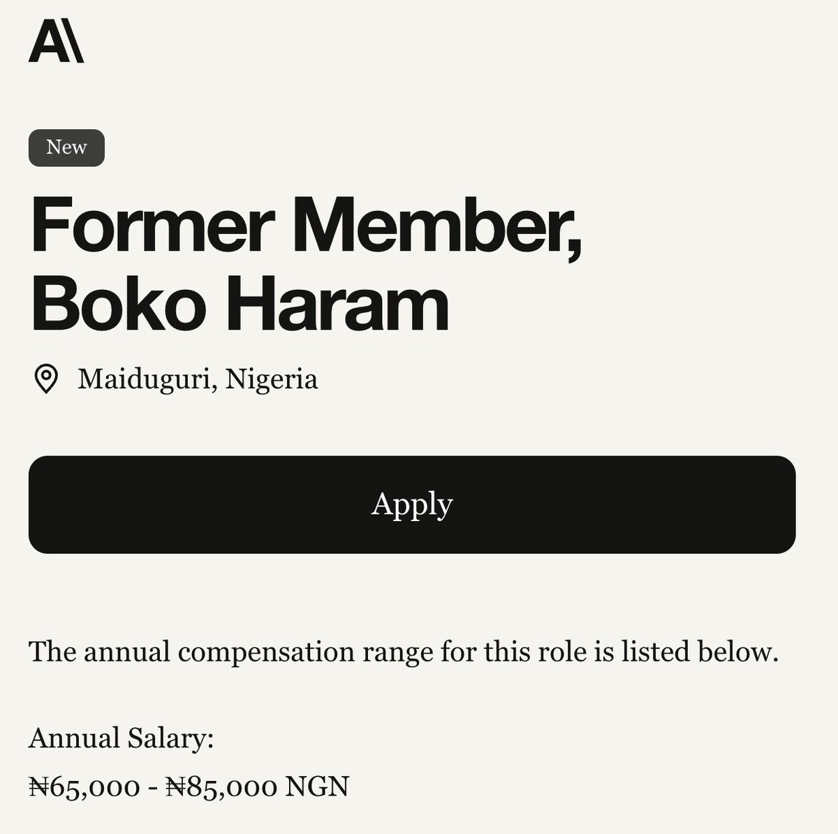This screenshot has width=838, height=834.
Task: Click the ₦65,000 minimum salary figure
Action: click(x=84, y=787)
